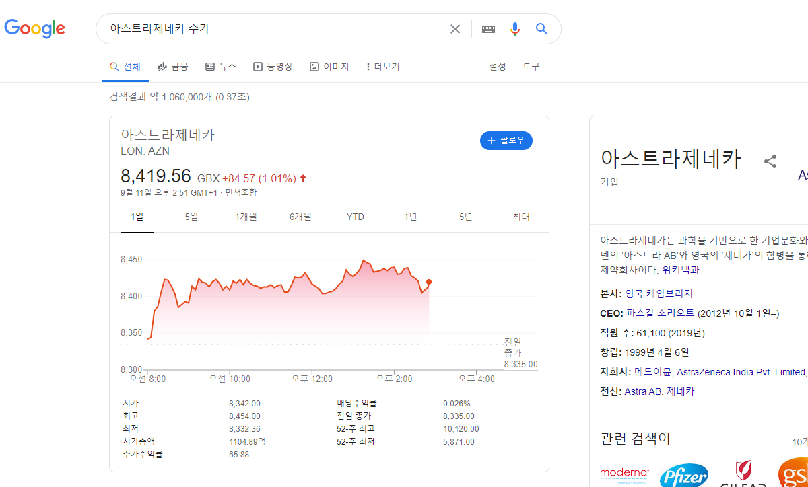Switch to the 이미지 search tab
Viewport: 808px width, 487px height.
coord(329,67)
